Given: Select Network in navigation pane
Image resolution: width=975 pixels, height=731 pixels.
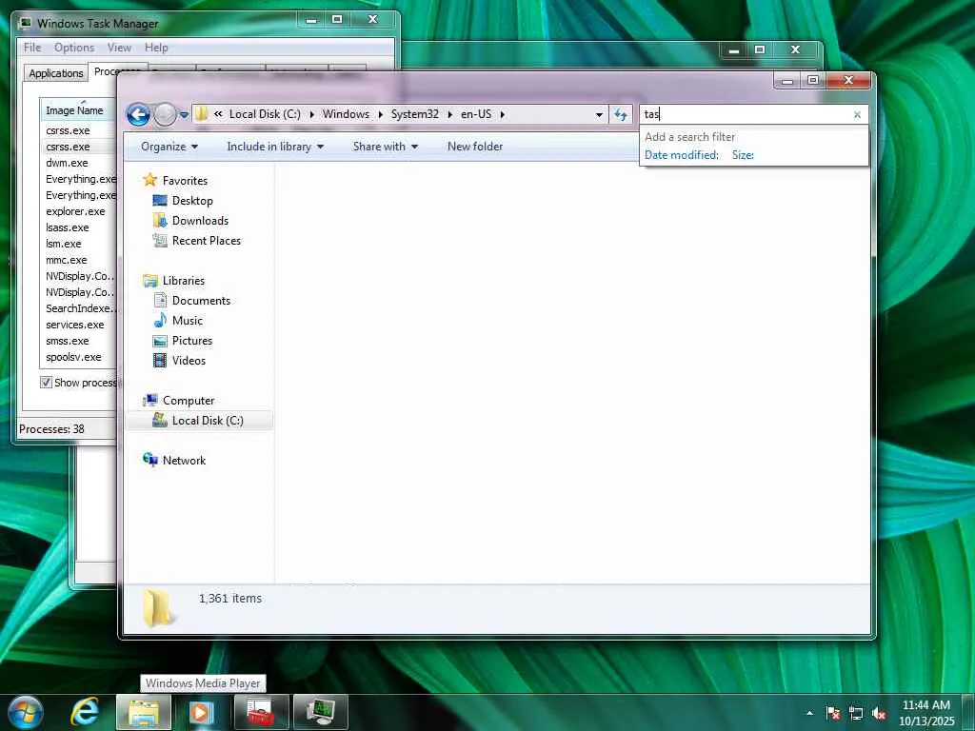Looking at the screenshot, I should pos(184,461).
